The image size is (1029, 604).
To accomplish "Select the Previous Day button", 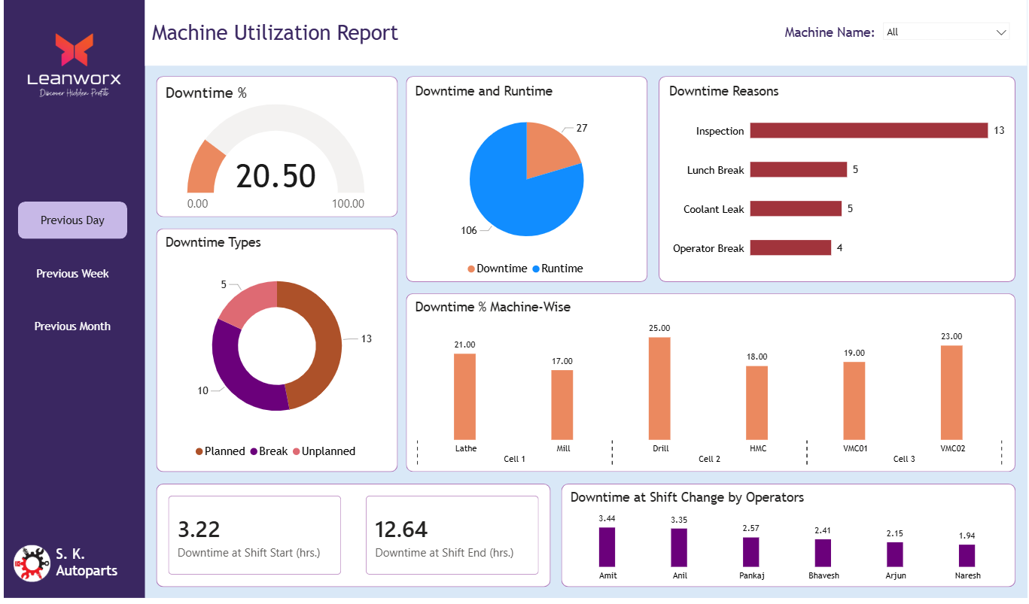I will [x=73, y=220].
